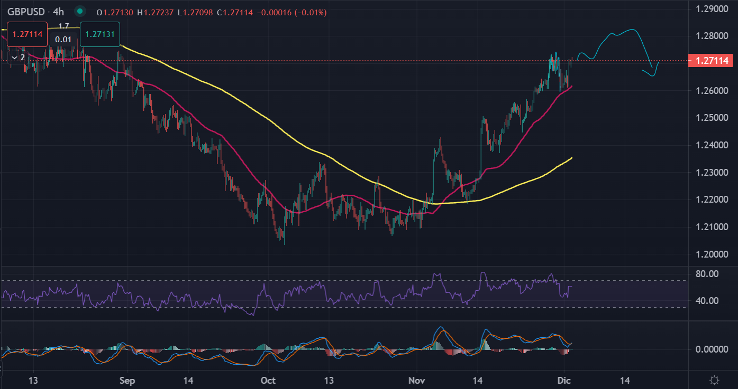Click the 80.00 level on RSI scale

tap(707, 274)
